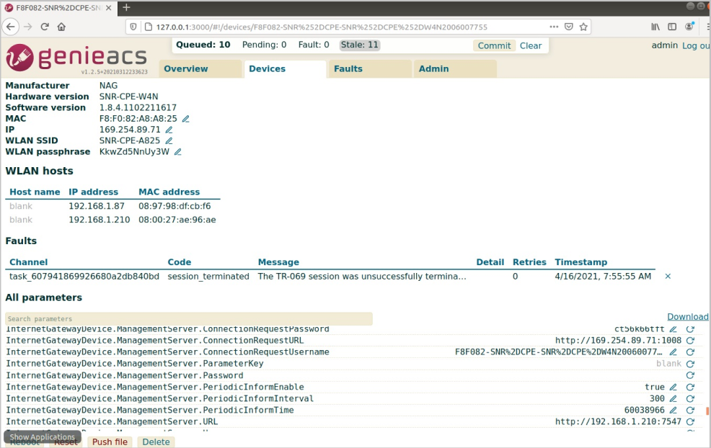The image size is (711, 448).
Task: Edit PeriodicInformInterval value pencil icon
Action: pos(674,398)
